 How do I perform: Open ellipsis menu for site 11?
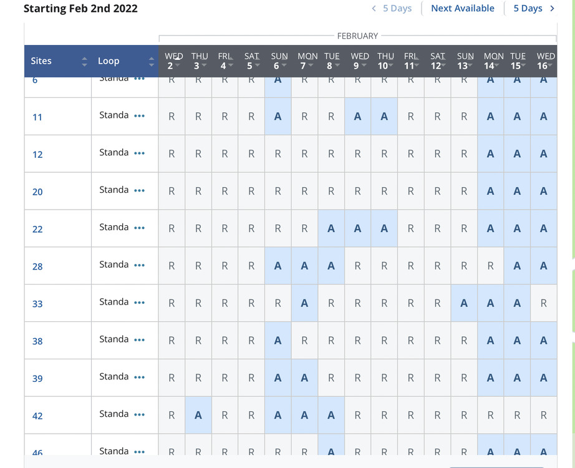139,116
